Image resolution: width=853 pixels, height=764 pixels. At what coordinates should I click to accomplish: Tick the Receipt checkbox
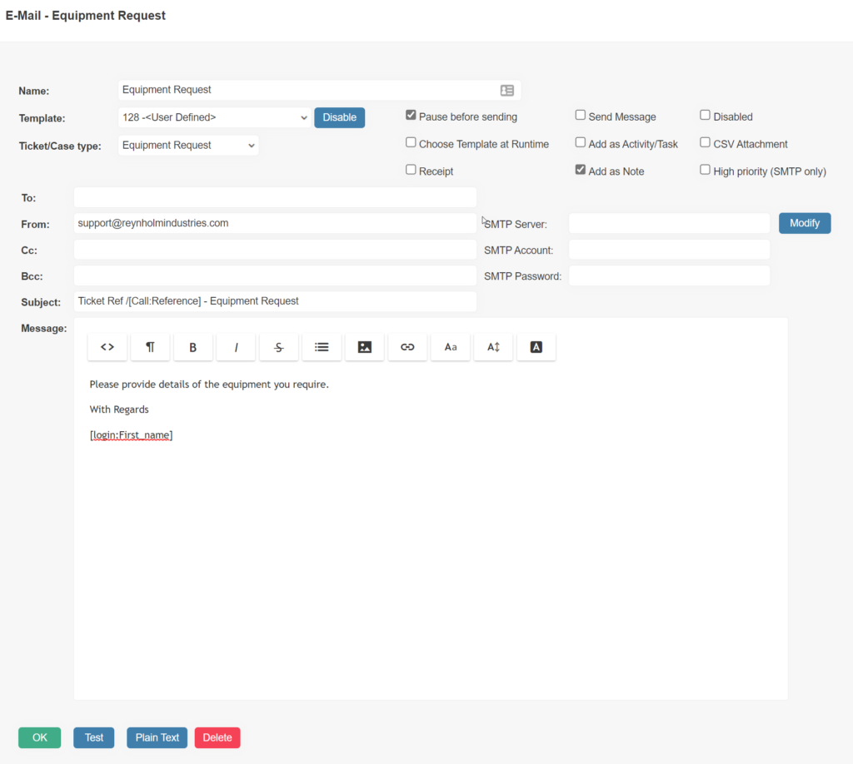[x=411, y=170]
